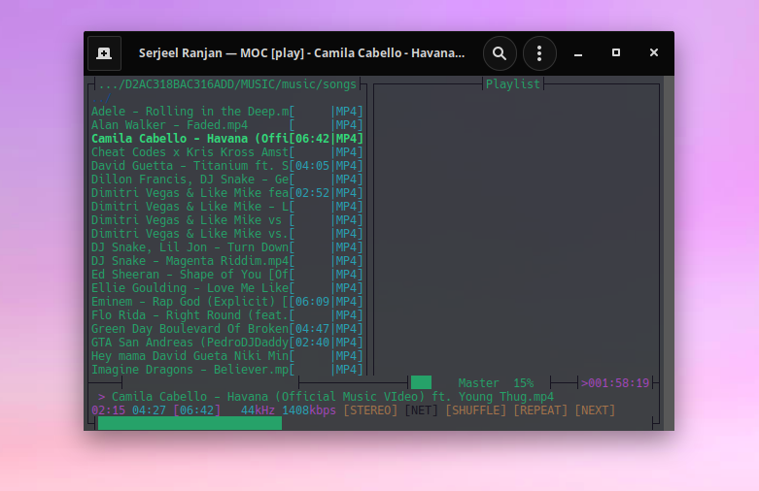759x491 pixels.
Task: Toggle the NET indicator
Action: [421, 410]
